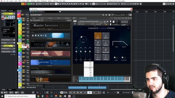The width and height of the screenshot is (175, 98).
Task: Open Chrome from the taskbar
Action: (38, 96)
